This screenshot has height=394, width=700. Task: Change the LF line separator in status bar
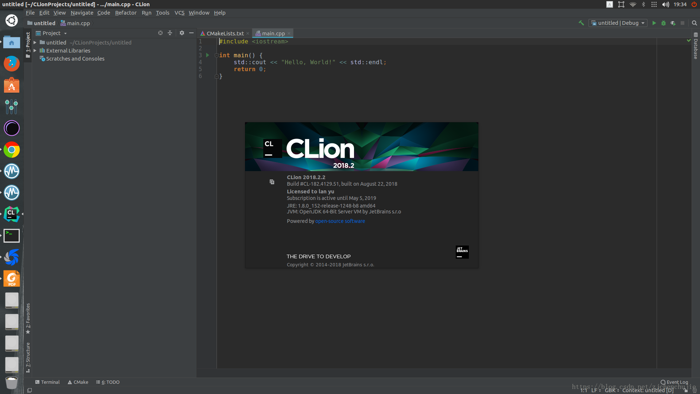[596, 390]
